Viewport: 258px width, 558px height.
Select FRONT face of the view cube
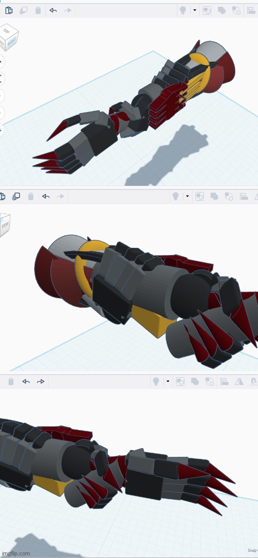(x=5, y=226)
